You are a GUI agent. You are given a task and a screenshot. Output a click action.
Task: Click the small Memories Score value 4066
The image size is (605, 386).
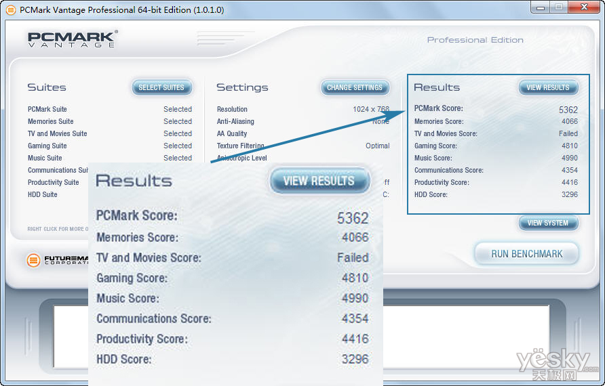point(570,121)
